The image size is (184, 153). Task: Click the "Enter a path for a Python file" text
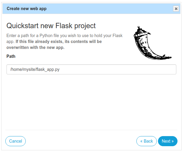(x=38, y=36)
